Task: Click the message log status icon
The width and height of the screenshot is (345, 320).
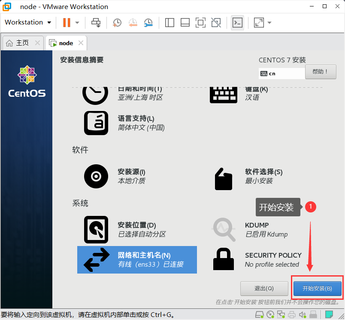Action: pos(329,314)
